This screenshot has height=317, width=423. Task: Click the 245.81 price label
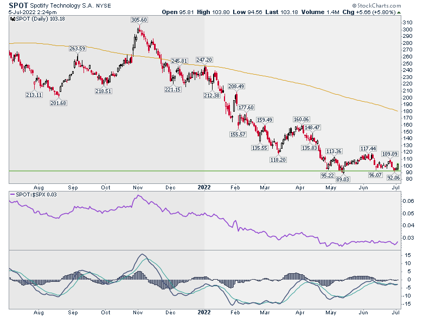click(179, 61)
